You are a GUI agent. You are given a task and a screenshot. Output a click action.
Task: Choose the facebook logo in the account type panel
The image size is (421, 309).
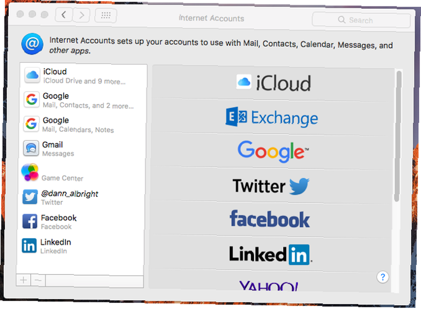pos(270,220)
